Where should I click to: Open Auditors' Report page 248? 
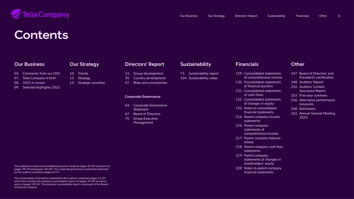tap(307, 82)
